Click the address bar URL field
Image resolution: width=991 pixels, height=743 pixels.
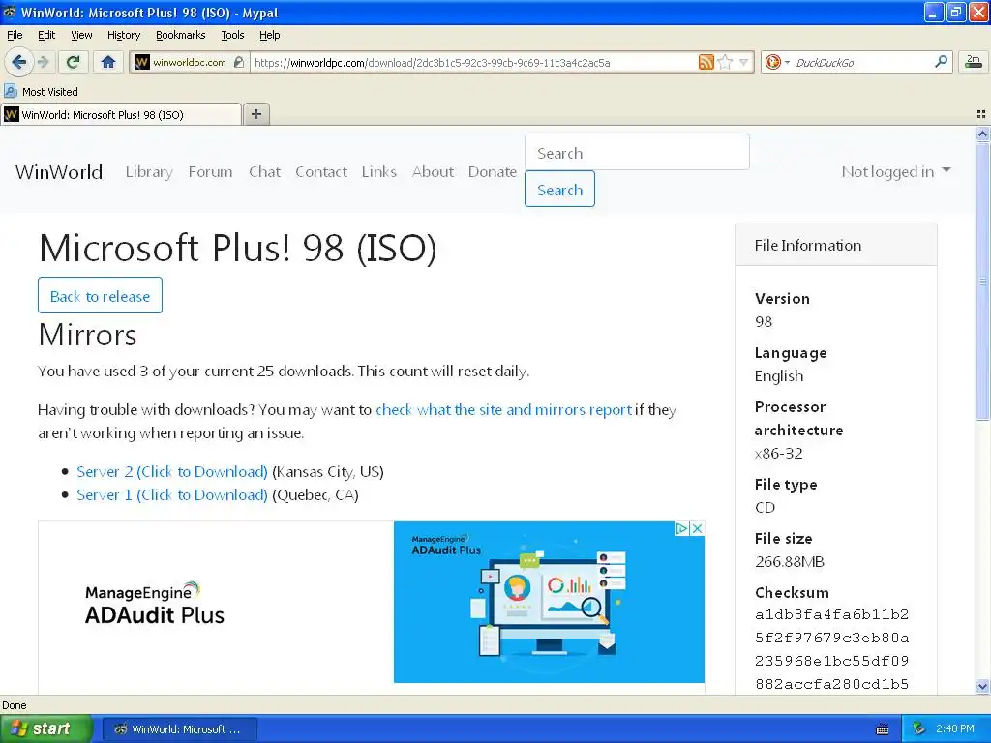click(474, 62)
